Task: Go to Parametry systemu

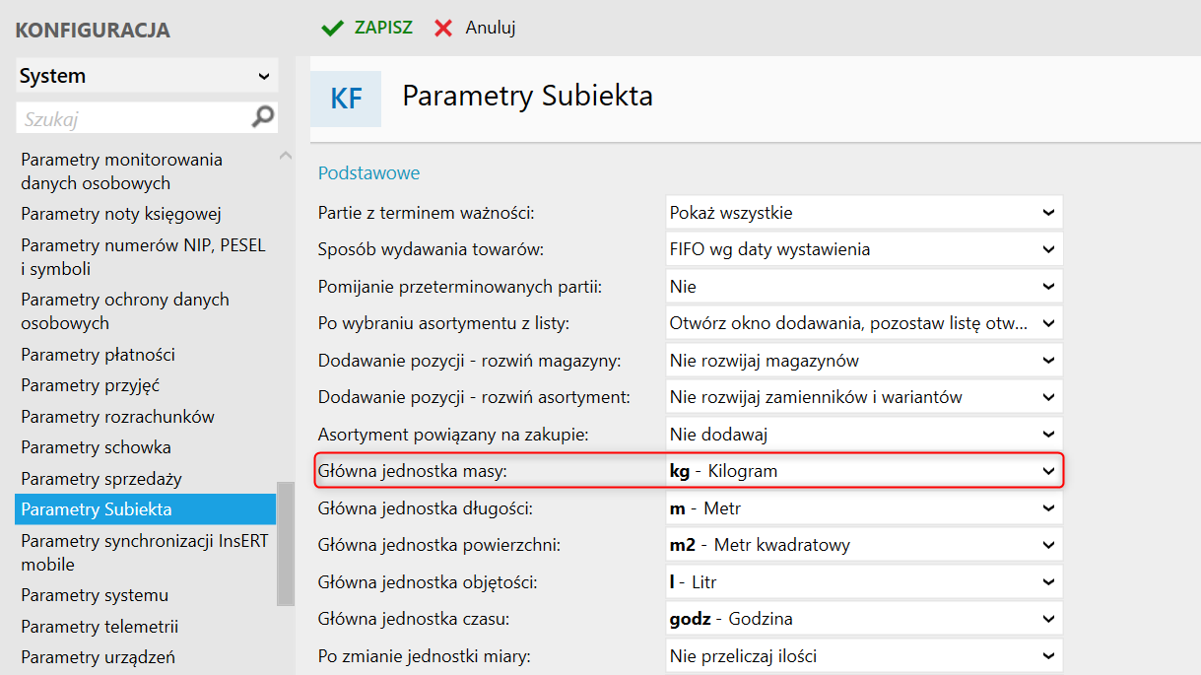Action: point(95,595)
